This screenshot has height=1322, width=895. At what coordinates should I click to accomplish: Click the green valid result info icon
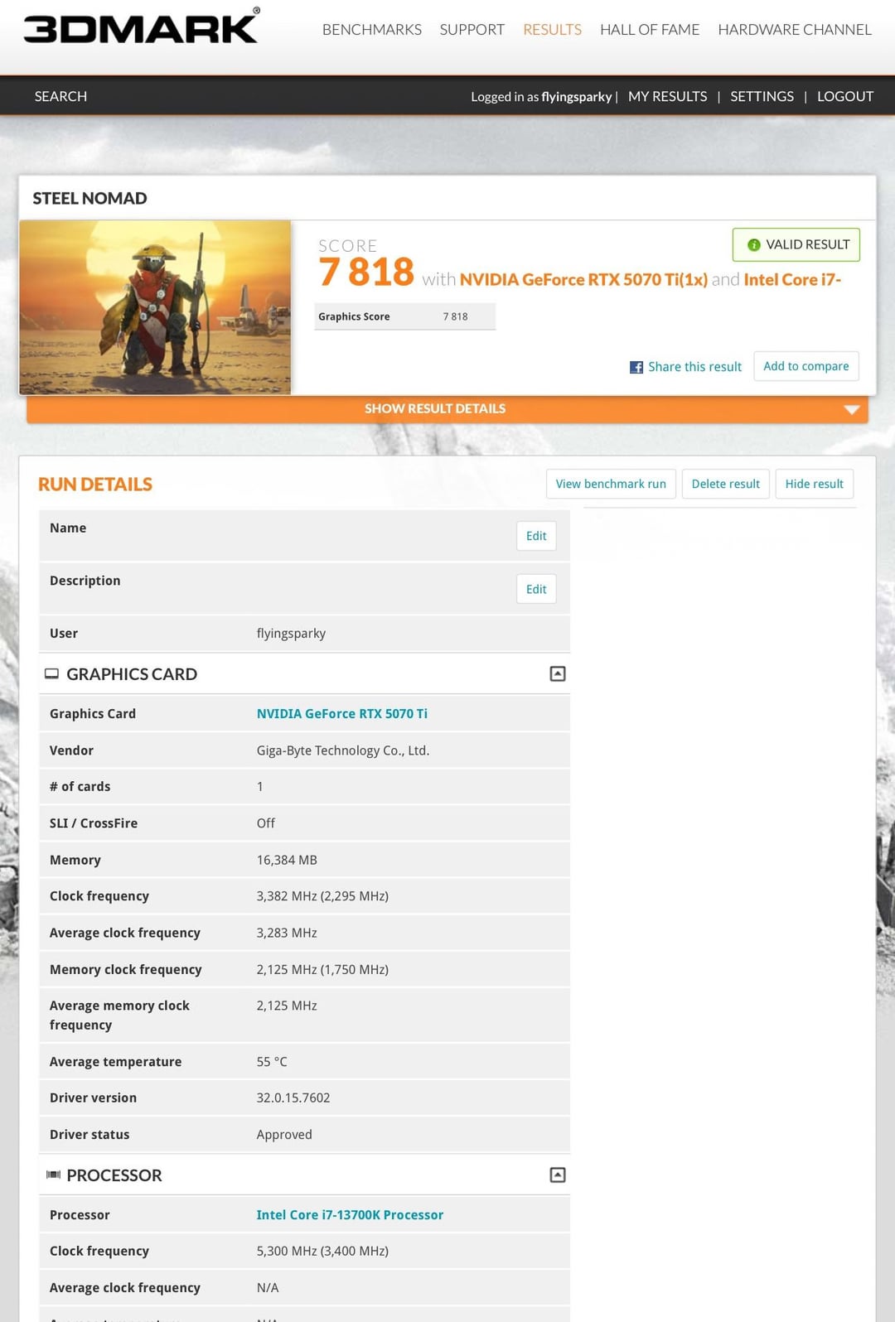click(x=753, y=245)
